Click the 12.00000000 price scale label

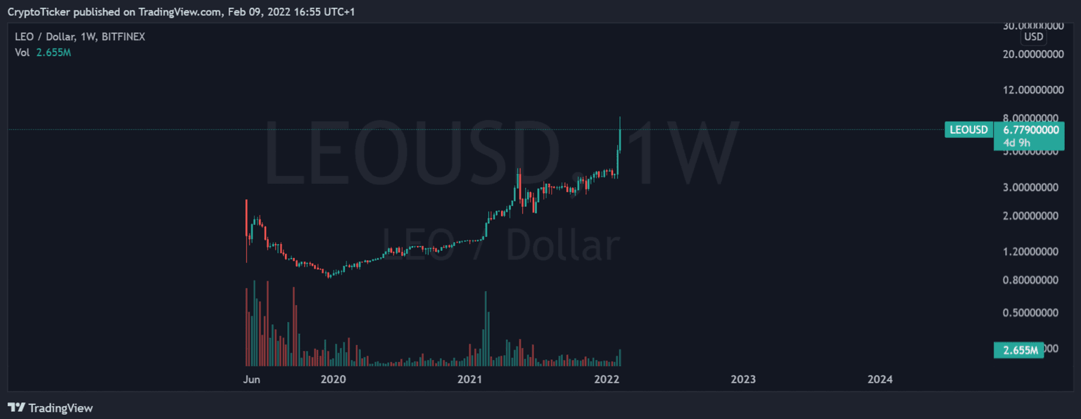point(1031,90)
